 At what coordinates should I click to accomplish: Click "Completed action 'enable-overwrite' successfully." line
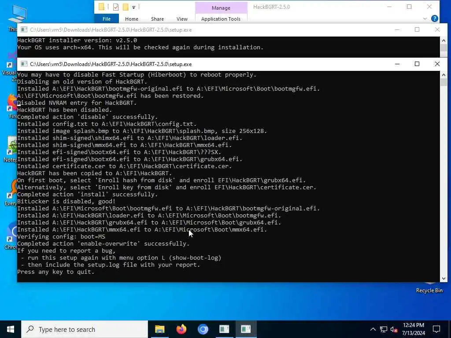coord(103,243)
